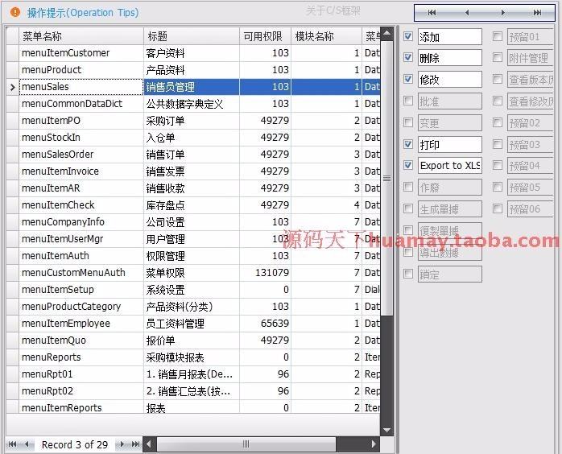Screen dimensions: 562x454
Task: Select the menuItemPO row
Action: (193, 121)
